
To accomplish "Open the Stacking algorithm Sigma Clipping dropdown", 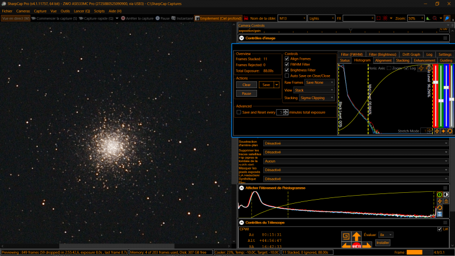I will click(x=317, y=98).
